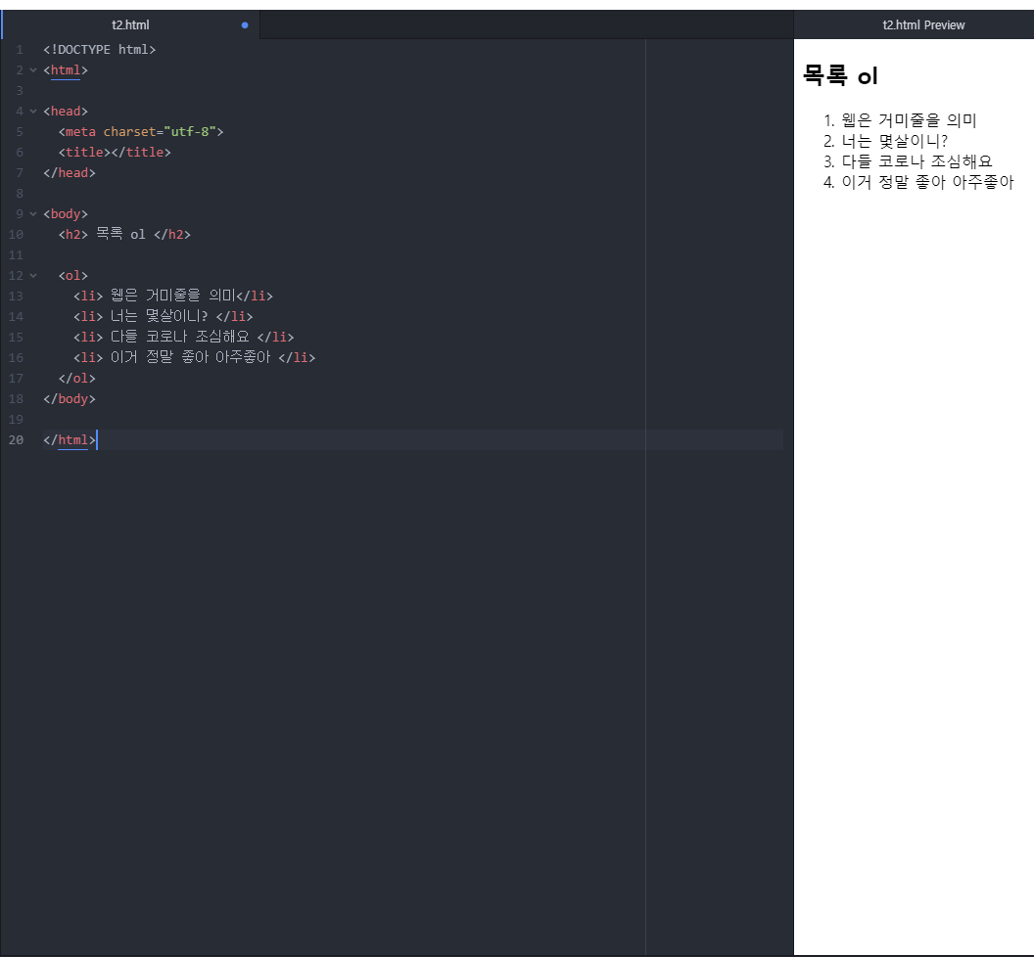This screenshot has height=957, width=1034.
Task: Click the code line with 다들 코로나 조심해요
Action: tap(183, 337)
